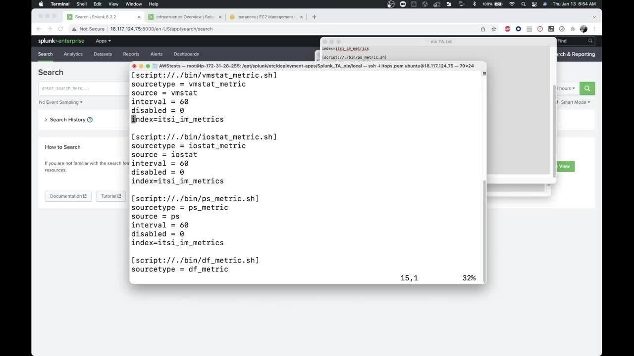
Task: Click the battery status icon
Action: pyautogui.click(x=497, y=4)
